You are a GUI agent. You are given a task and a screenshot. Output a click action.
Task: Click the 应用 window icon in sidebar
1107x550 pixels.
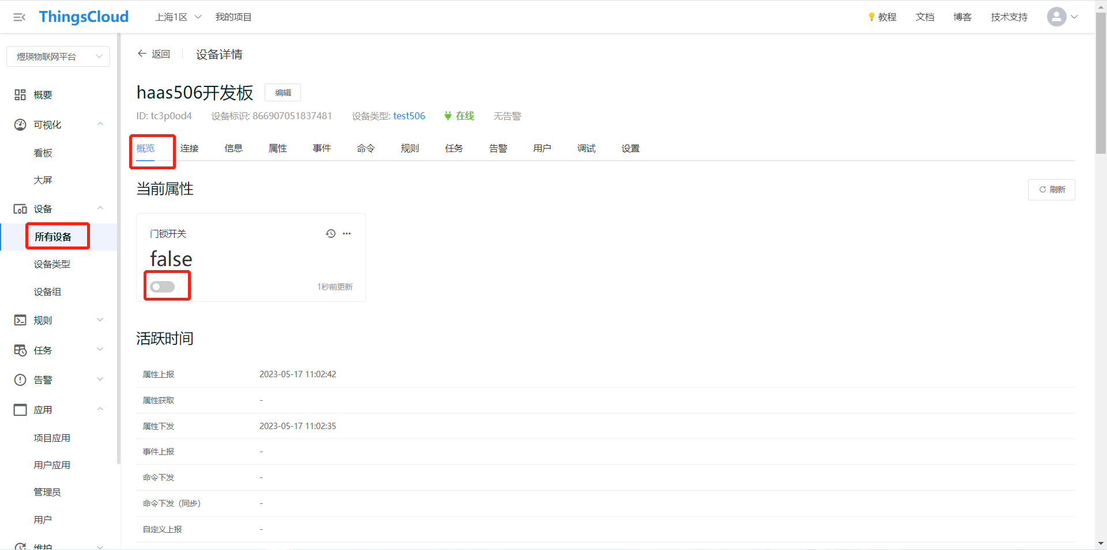(20, 410)
